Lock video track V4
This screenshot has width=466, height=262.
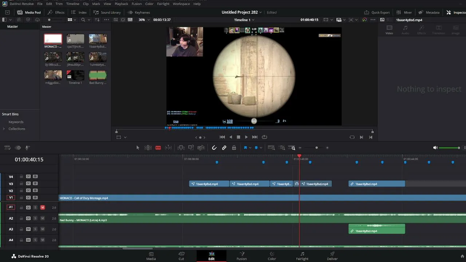click(x=21, y=177)
